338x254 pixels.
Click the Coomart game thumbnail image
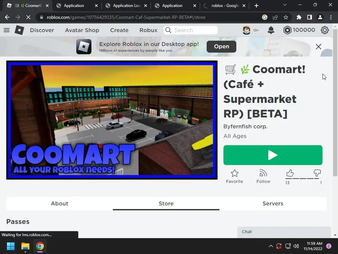[112, 120]
